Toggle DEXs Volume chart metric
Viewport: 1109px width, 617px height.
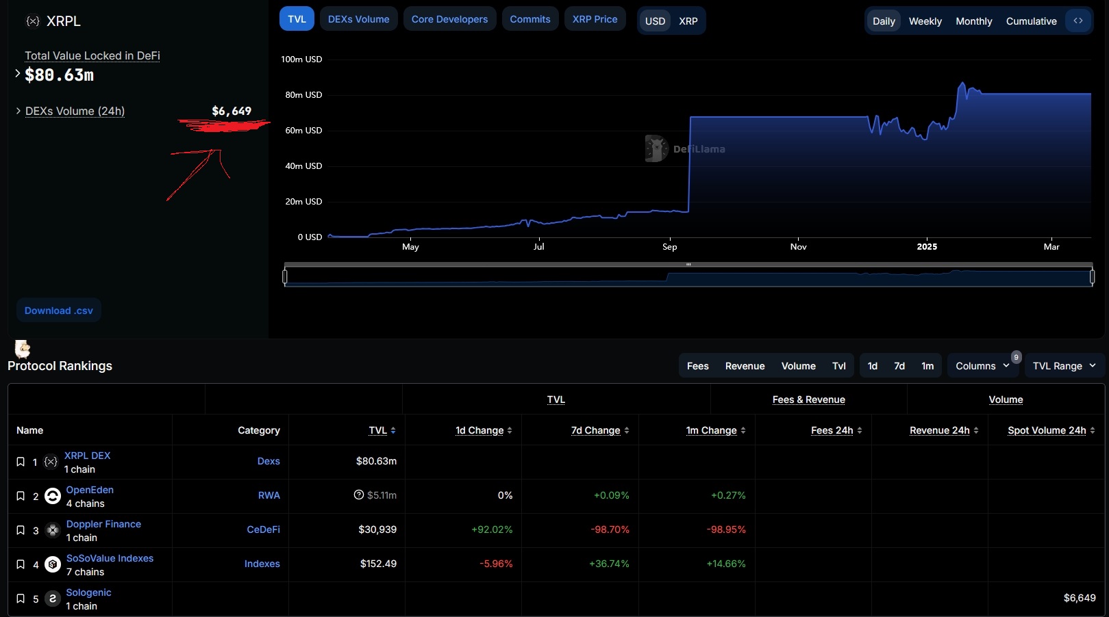tap(358, 19)
